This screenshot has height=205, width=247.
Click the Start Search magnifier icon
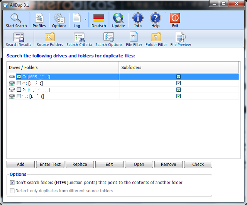click(x=16, y=18)
